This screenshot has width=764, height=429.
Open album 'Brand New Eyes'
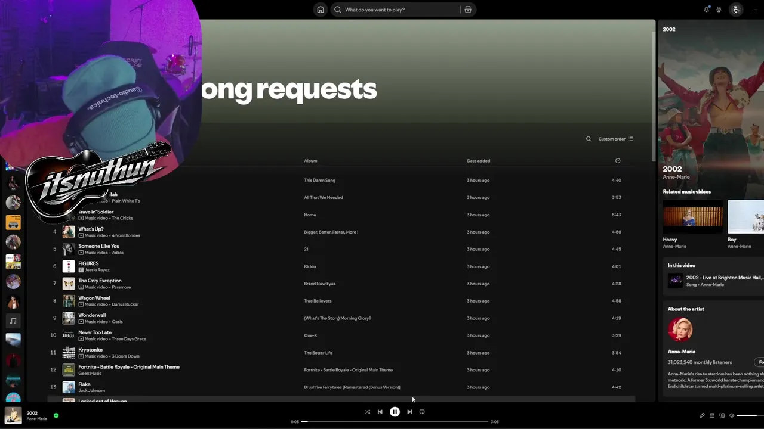pyautogui.click(x=319, y=284)
